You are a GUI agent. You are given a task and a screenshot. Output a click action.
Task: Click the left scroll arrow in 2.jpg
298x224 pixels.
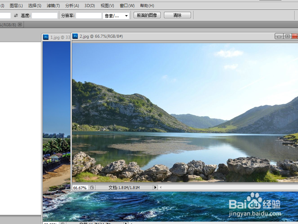point(161,187)
